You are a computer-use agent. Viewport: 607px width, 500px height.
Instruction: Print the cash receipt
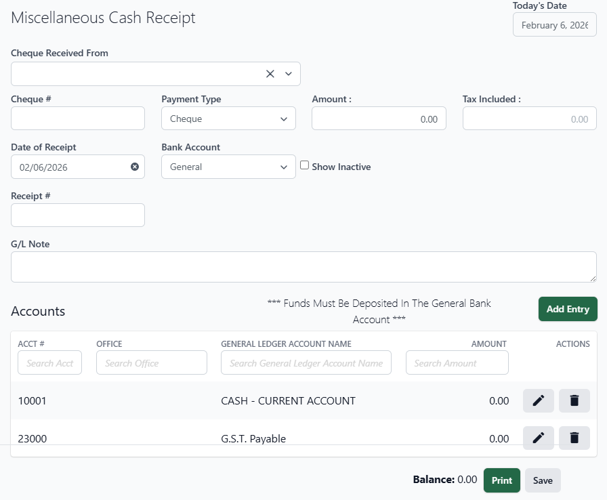(x=502, y=480)
